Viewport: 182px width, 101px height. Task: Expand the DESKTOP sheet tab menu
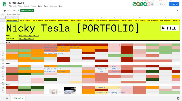pos(23,98)
